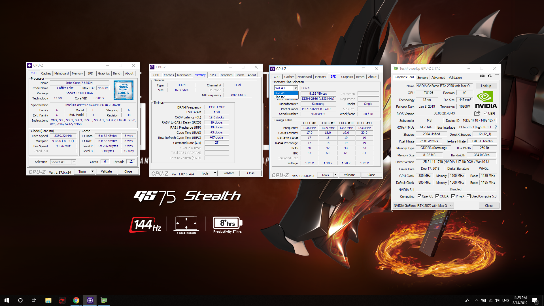Toggle DirectCompute 5.0 checkbox

pyautogui.click(x=469, y=196)
